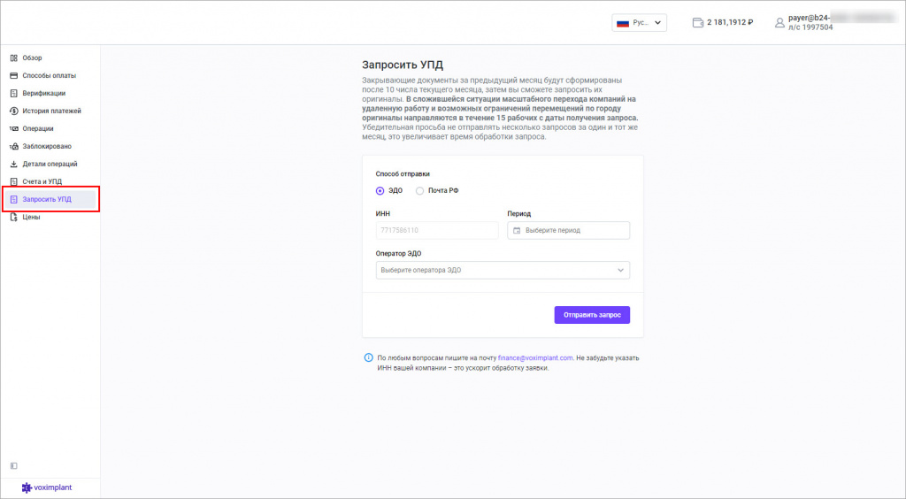Viewport: 906px width, 499px height.
Task: Click the user account profile icon
Action: click(779, 22)
